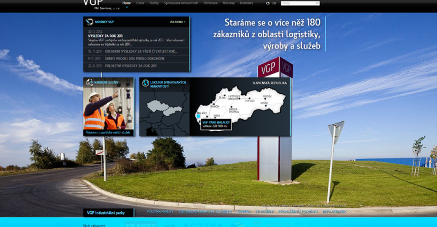This screenshot has width=437, height=227.
Task: Open the VGP Industriální parky button
Action: pyautogui.click(x=108, y=213)
